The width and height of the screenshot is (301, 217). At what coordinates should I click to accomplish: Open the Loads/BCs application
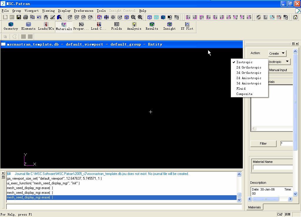click(x=46, y=26)
